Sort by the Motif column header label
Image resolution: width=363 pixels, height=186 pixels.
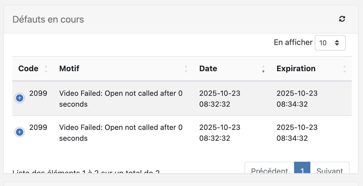[69, 68]
